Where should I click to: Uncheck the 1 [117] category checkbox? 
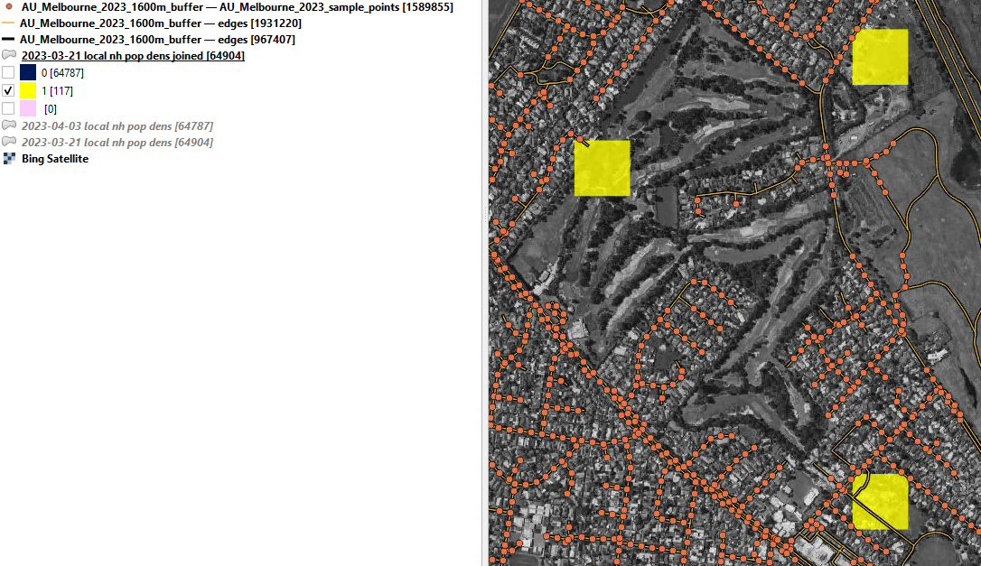[8, 90]
